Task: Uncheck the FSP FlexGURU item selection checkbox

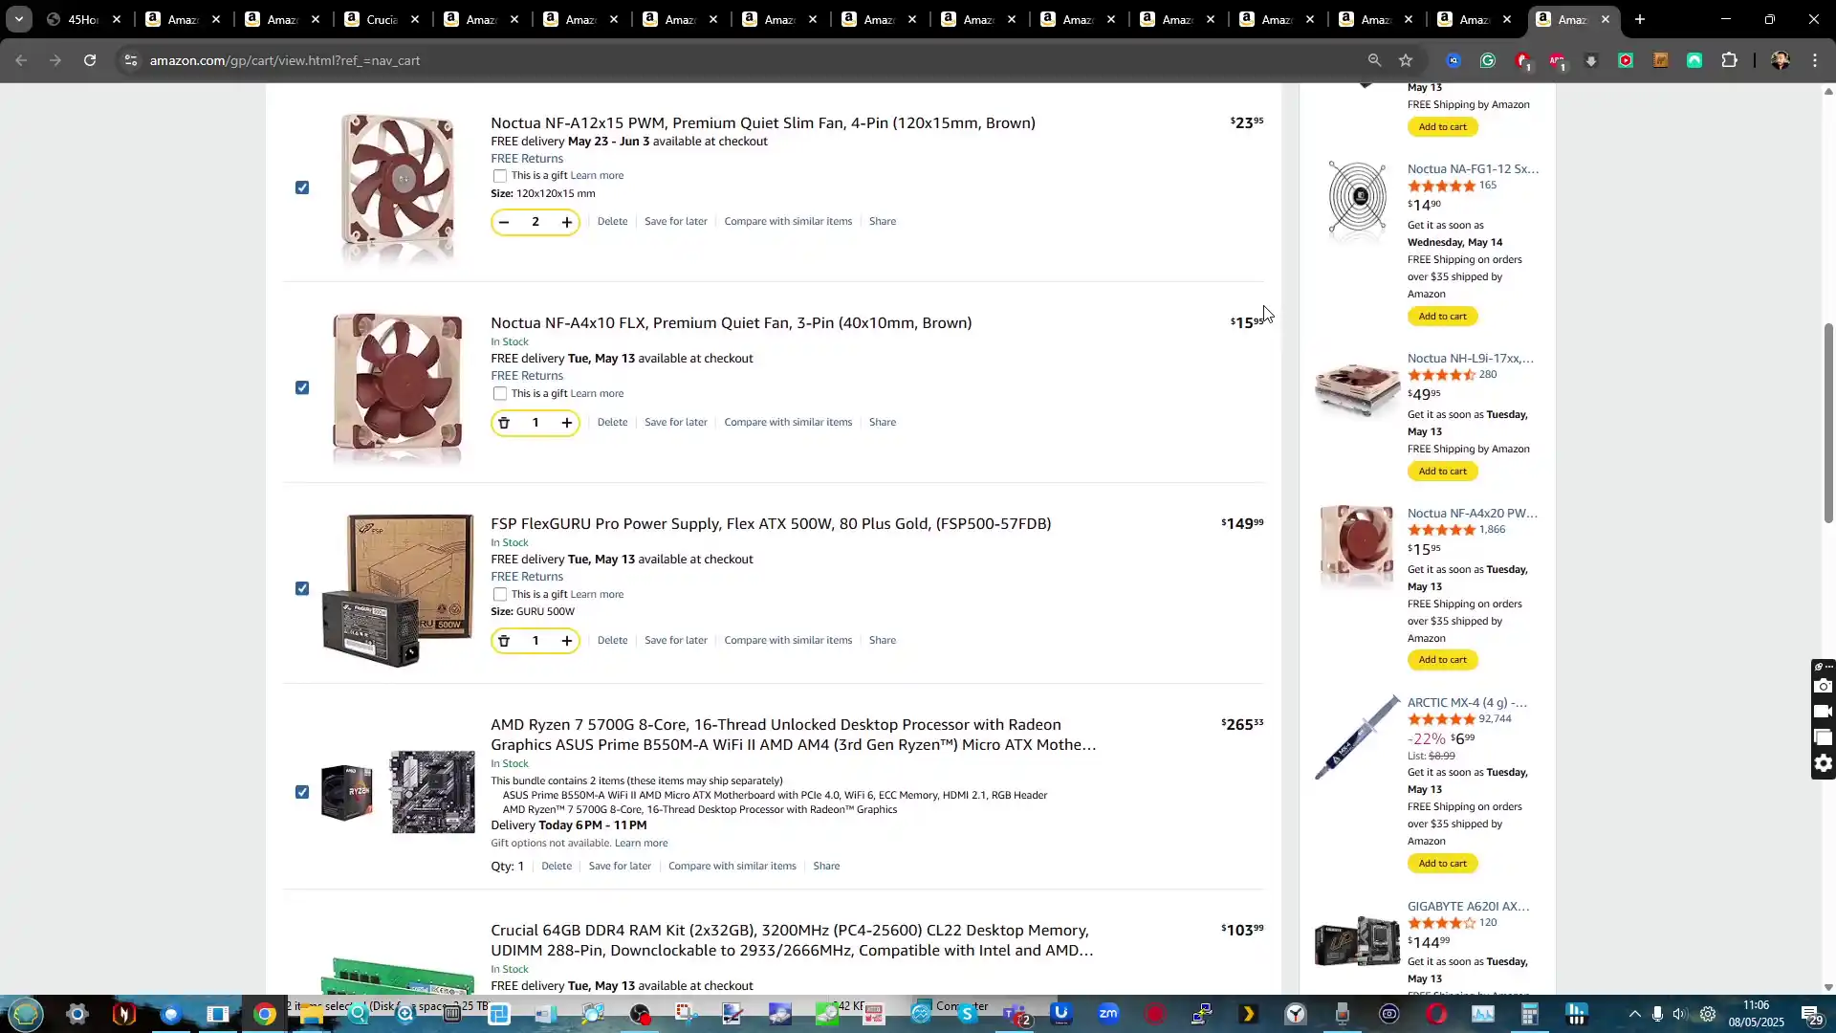Action: pyautogui.click(x=302, y=588)
